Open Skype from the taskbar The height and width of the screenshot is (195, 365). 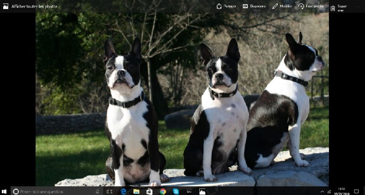click(176, 191)
